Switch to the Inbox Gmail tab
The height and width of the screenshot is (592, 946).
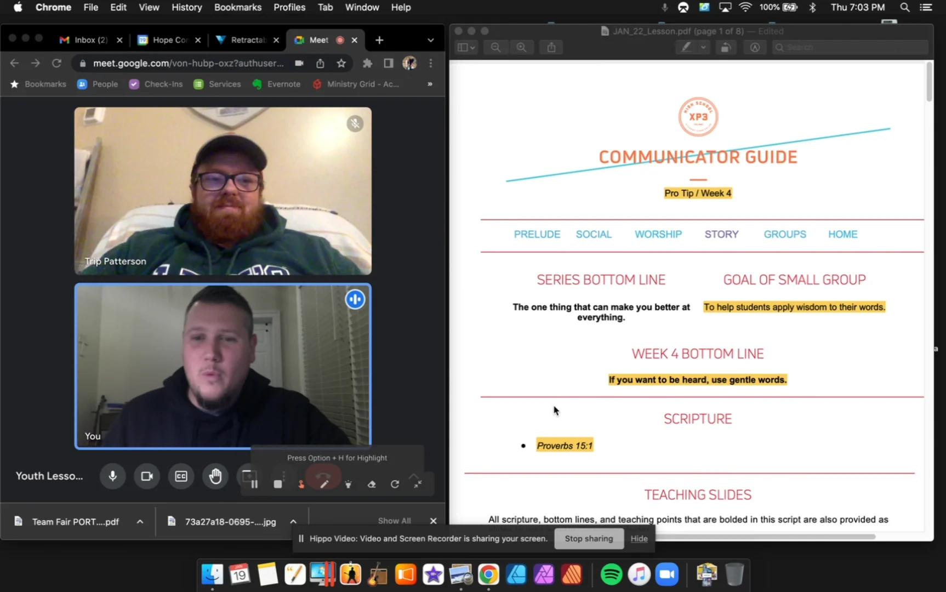coord(88,39)
